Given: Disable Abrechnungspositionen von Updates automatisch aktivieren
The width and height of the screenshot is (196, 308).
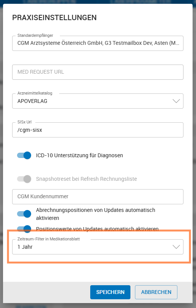Looking at the screenshot, I should pyautogui.click(x=24, y=214).
